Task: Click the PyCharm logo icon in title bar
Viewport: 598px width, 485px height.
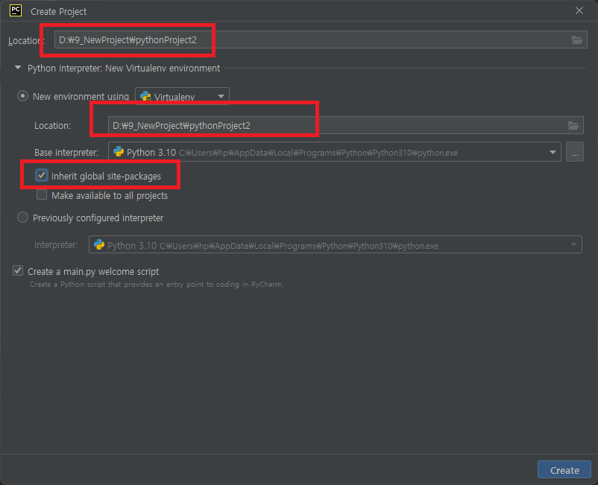Action: tap(16, 10)
